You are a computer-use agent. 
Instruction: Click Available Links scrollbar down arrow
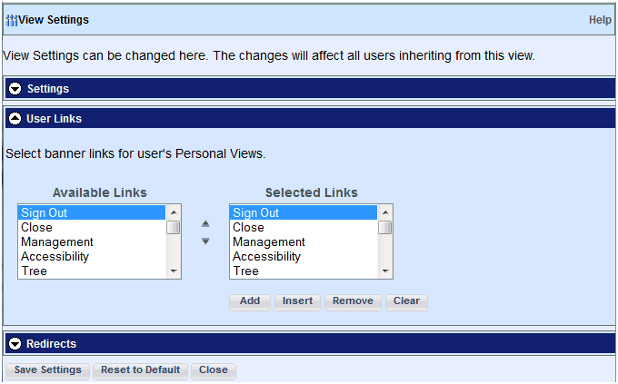pos(174,271)
